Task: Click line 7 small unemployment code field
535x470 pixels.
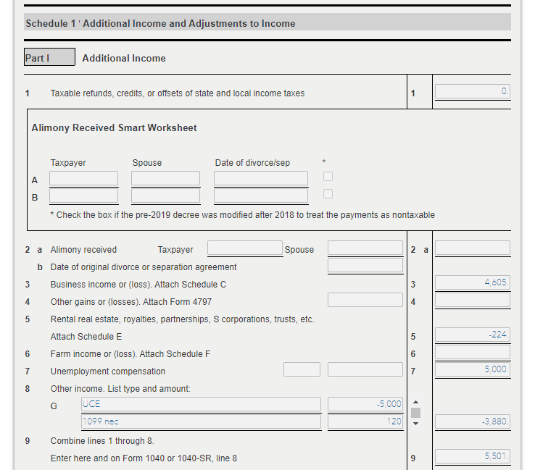Action: [x=302, y=369]
